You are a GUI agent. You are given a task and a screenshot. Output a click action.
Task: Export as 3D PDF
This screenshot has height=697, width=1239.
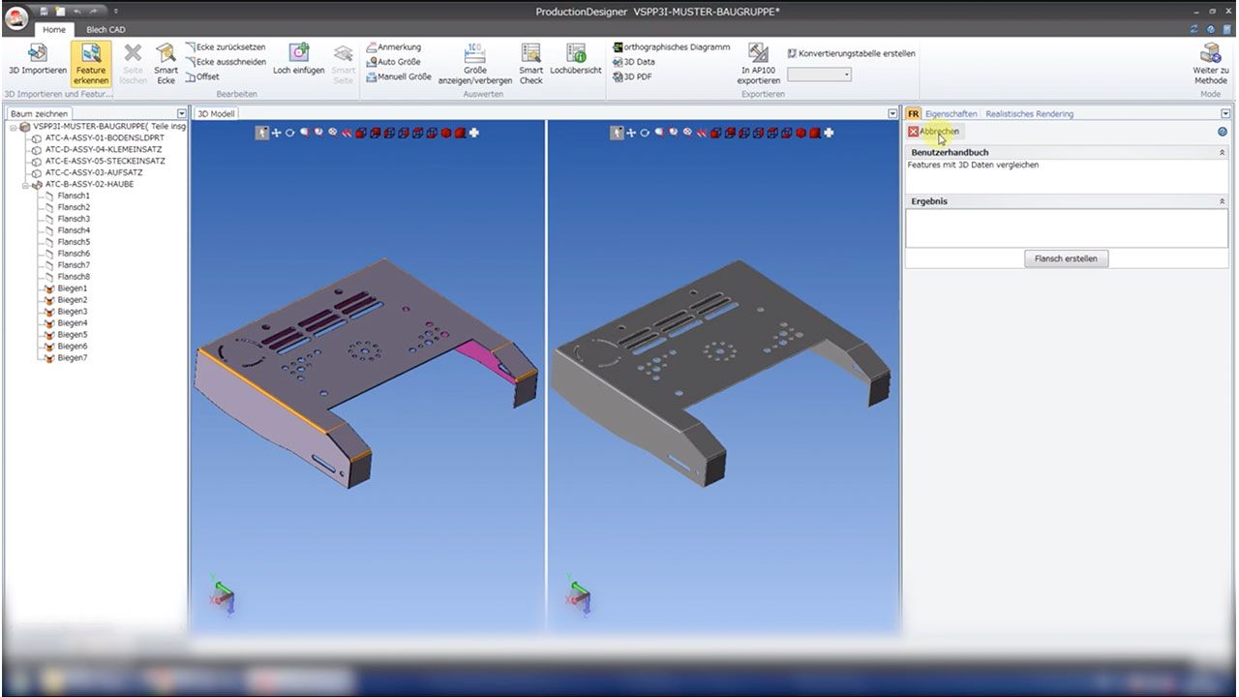[632, 76]
